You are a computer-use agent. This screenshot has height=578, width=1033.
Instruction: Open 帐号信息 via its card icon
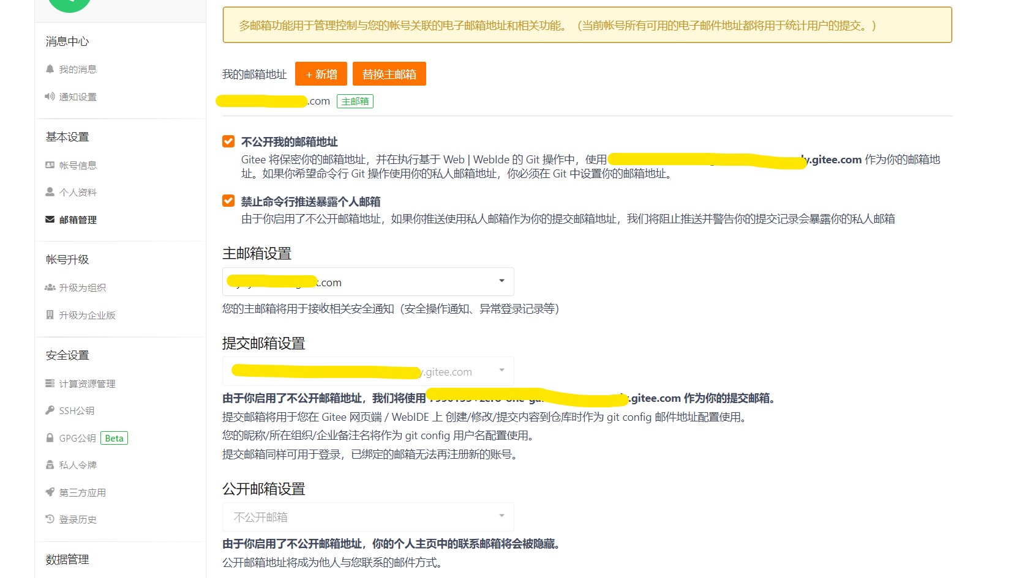pyautogui.click(x=50, y=165)
